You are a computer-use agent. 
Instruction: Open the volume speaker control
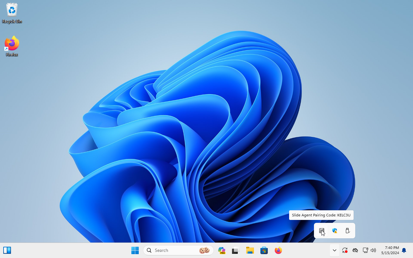374,250
